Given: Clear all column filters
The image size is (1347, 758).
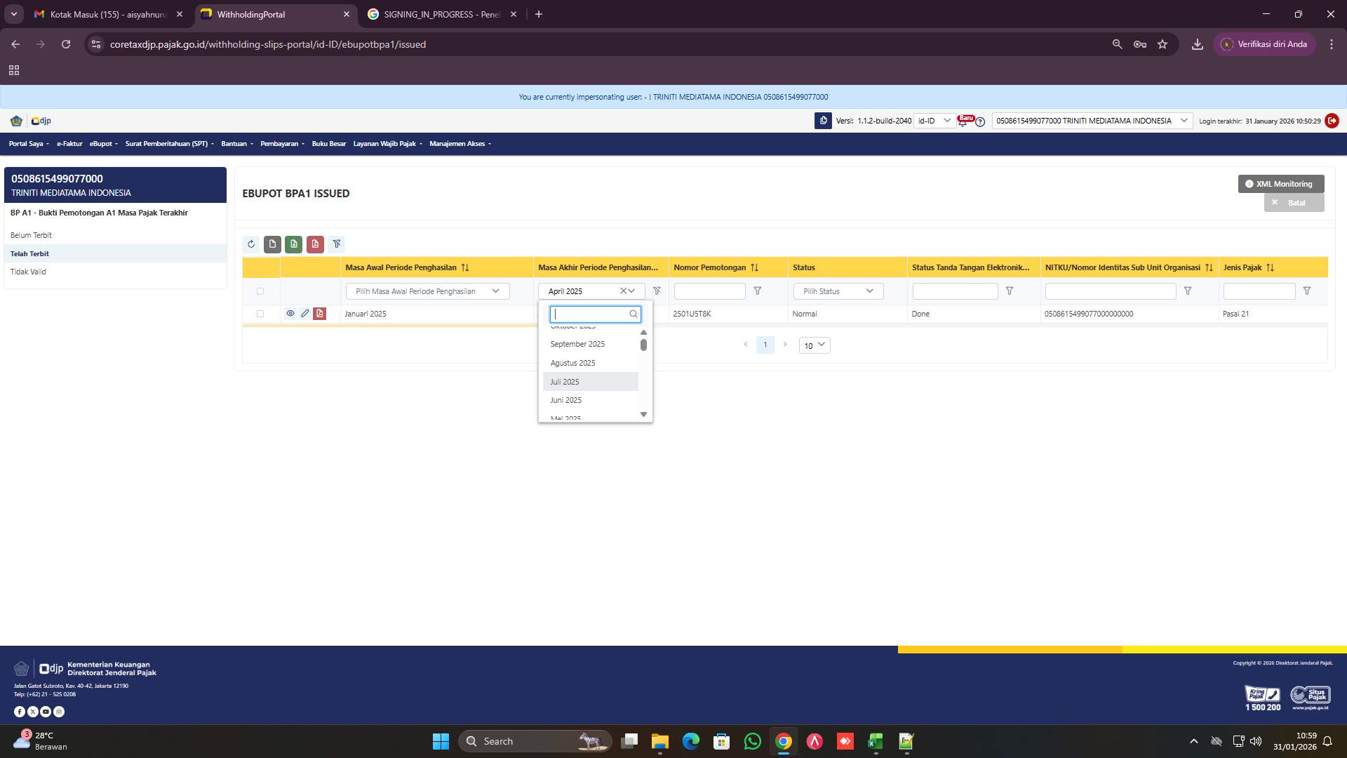Looking at the screenshot, I should click(337, 244).
